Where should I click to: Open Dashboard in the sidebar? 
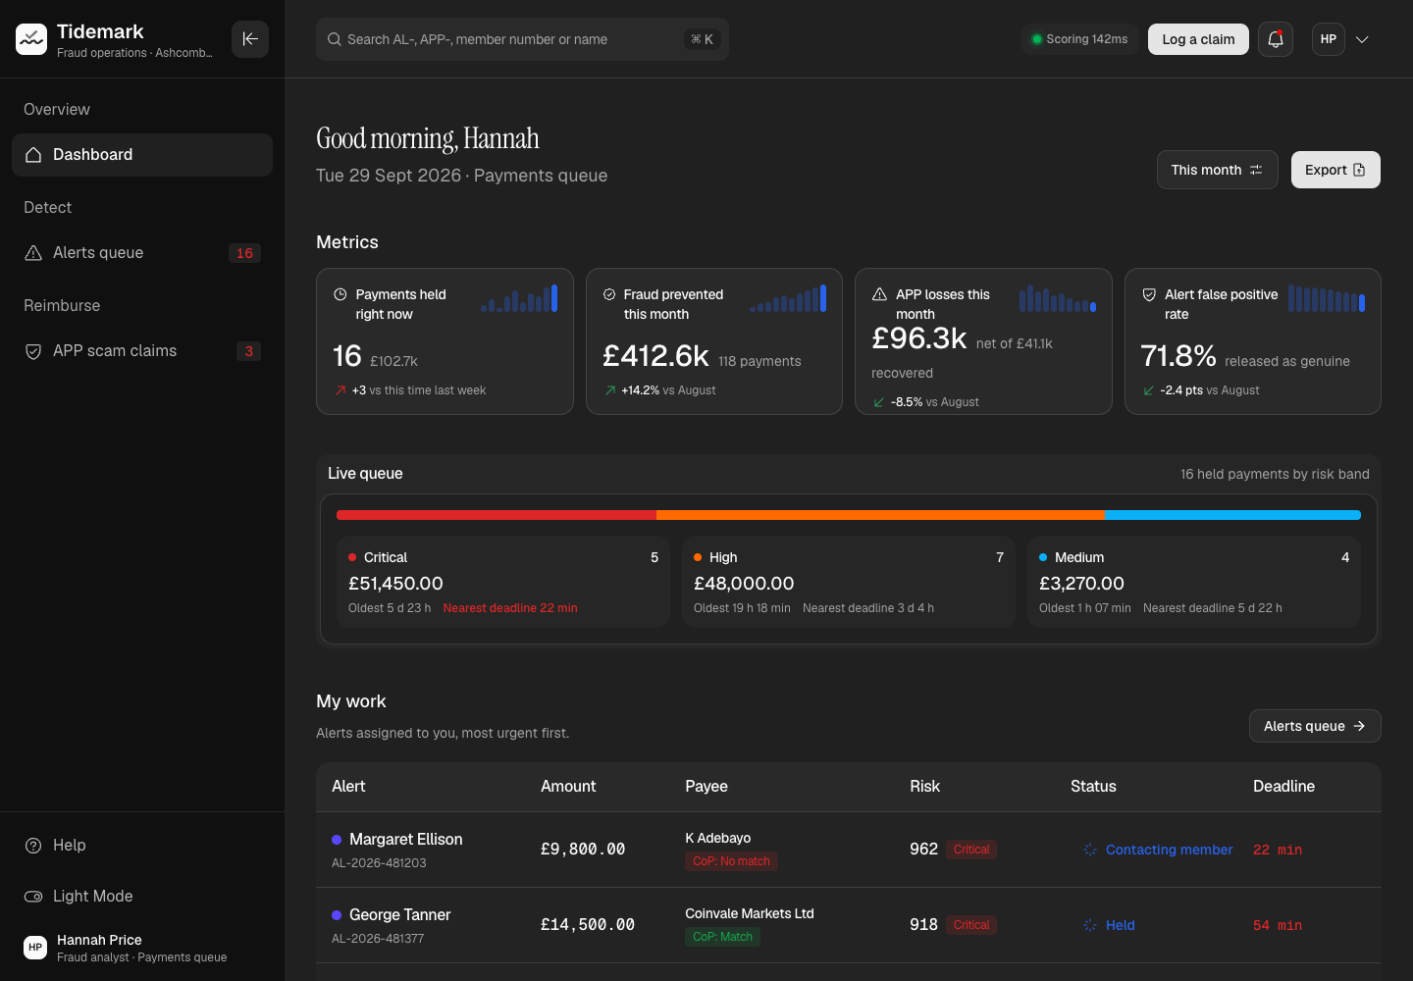(x=142, y=155)
